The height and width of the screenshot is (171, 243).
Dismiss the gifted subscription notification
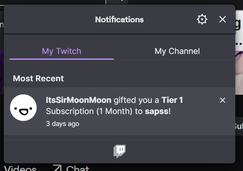click(223, 100)
